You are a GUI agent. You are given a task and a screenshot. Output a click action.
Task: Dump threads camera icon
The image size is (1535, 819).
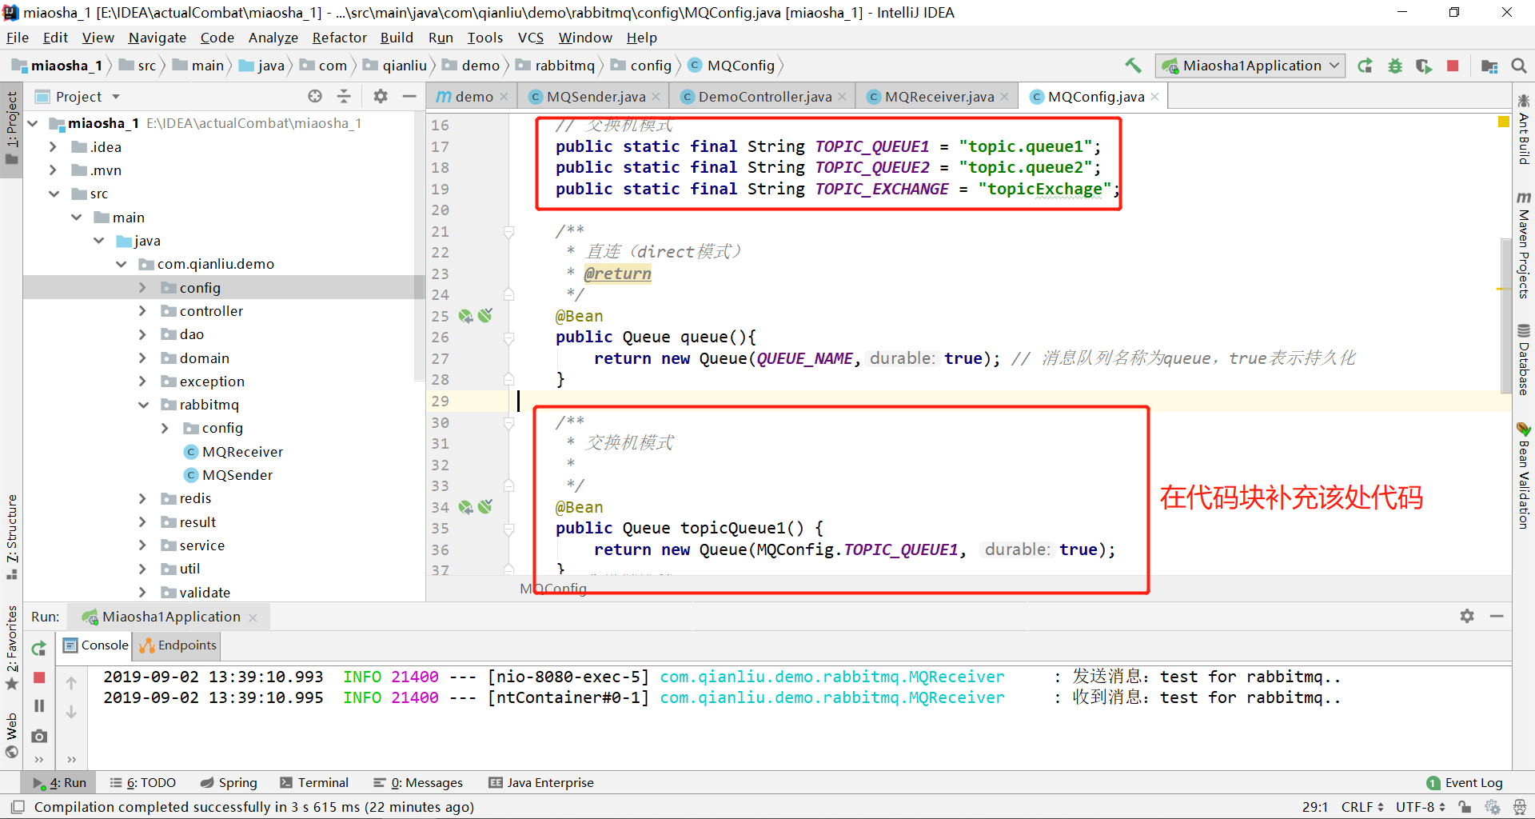[38, 735]
